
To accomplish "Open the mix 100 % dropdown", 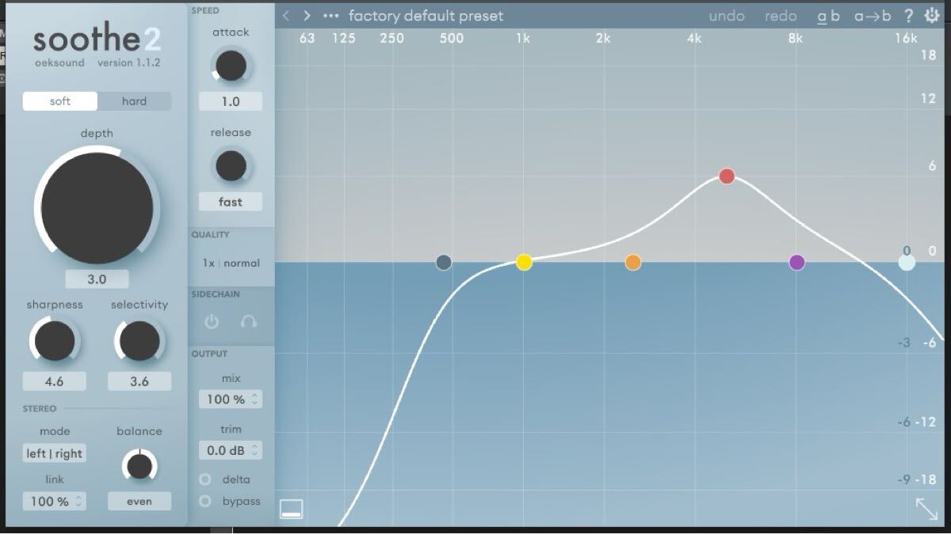I will tap(231, 400).
